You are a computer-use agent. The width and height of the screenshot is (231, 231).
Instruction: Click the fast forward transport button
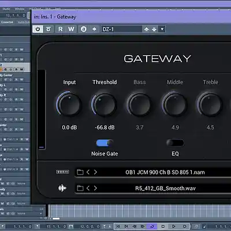pos(143,226)
